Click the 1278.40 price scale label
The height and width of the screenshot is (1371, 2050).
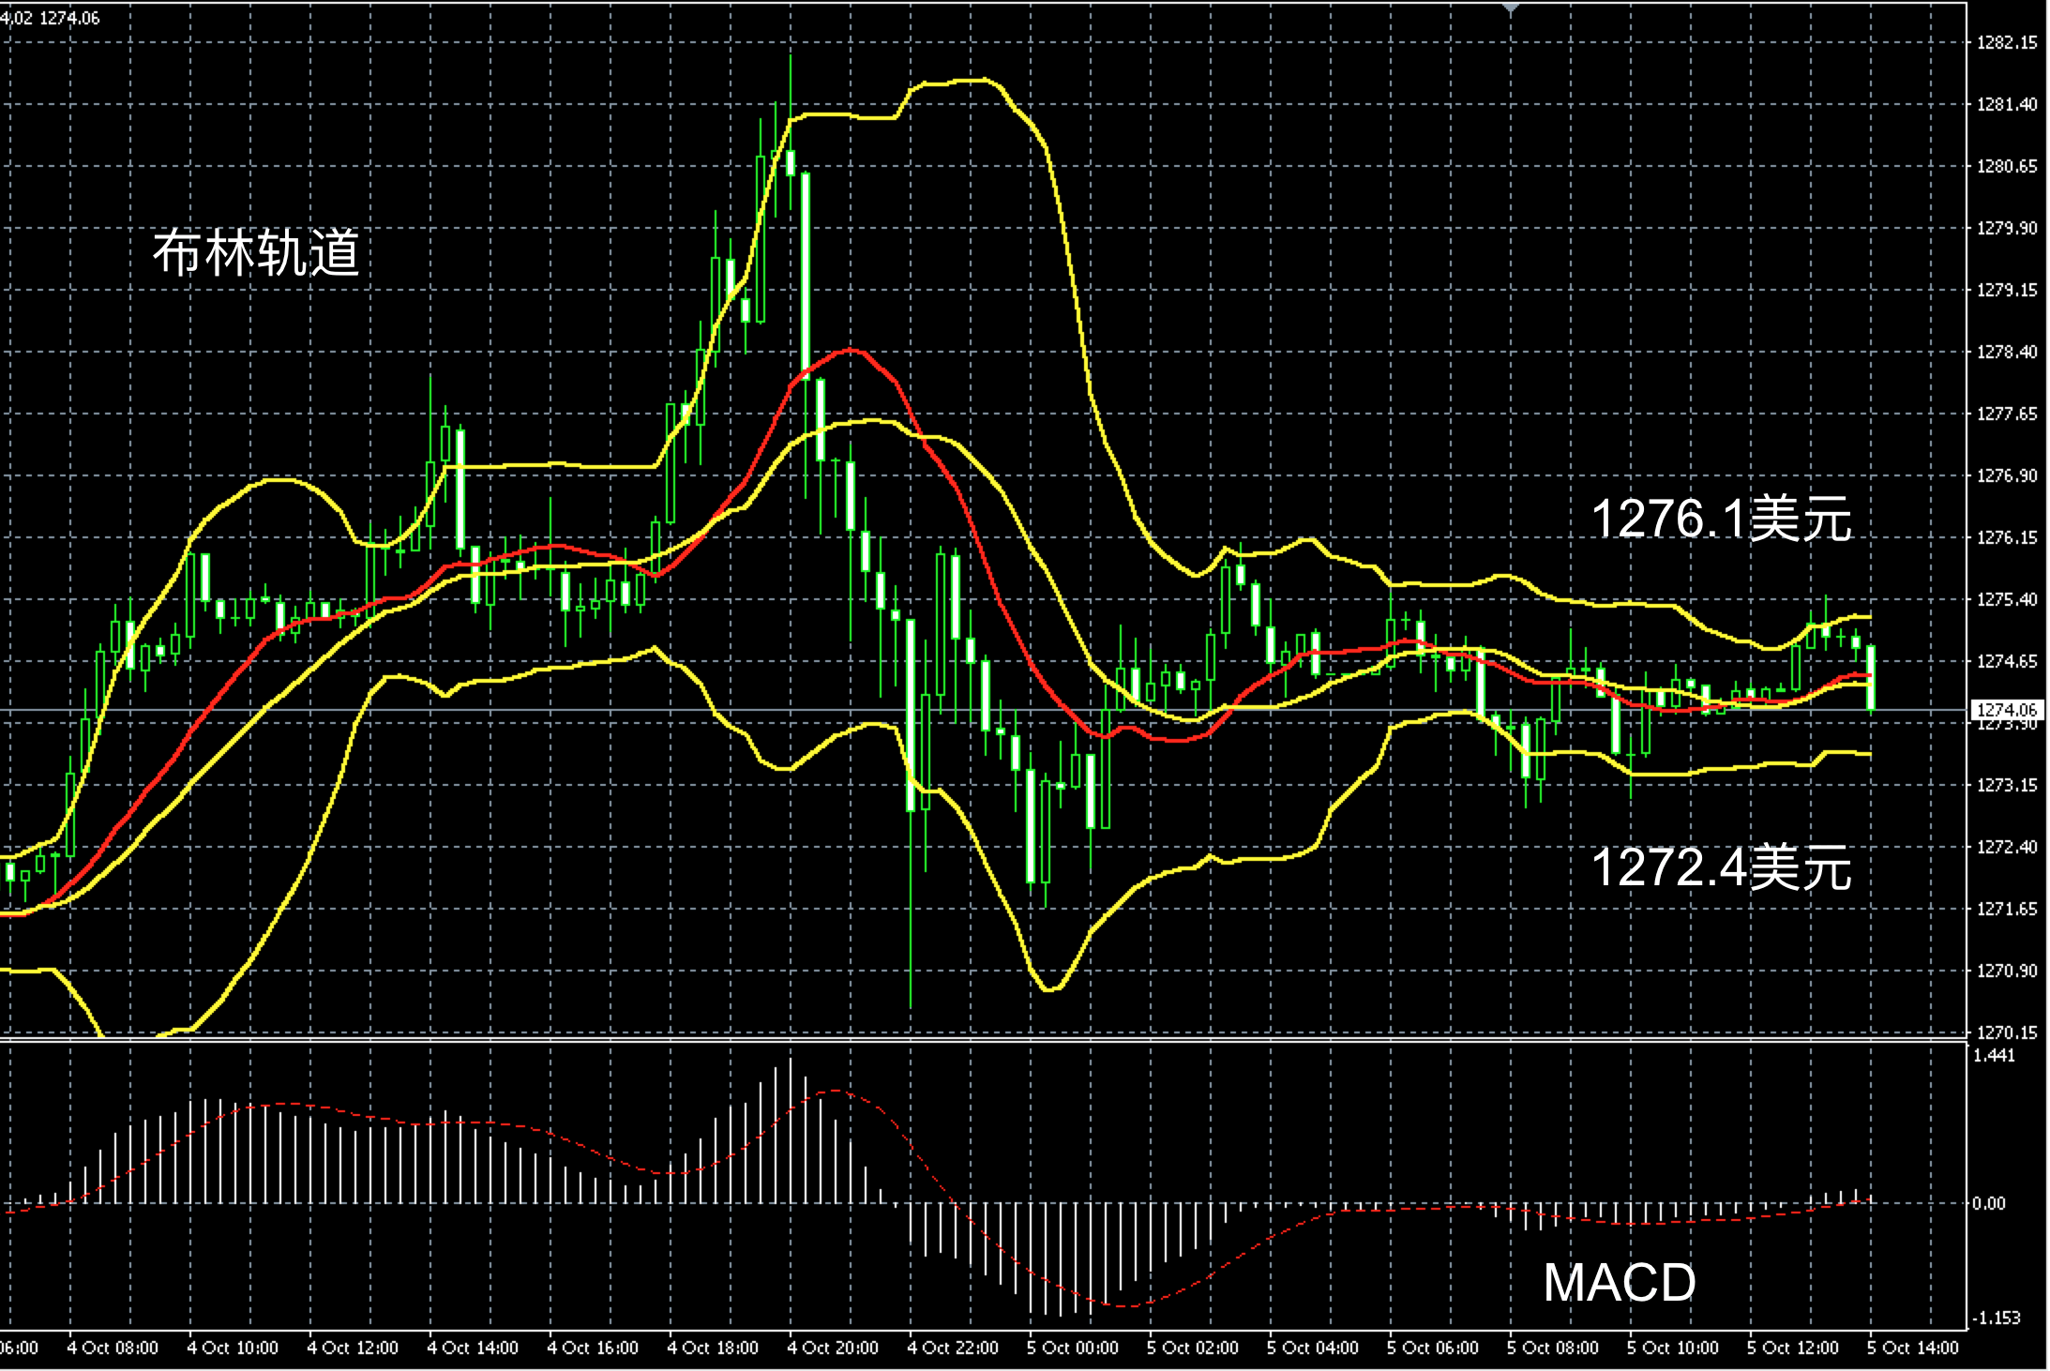coord(2007,352)
